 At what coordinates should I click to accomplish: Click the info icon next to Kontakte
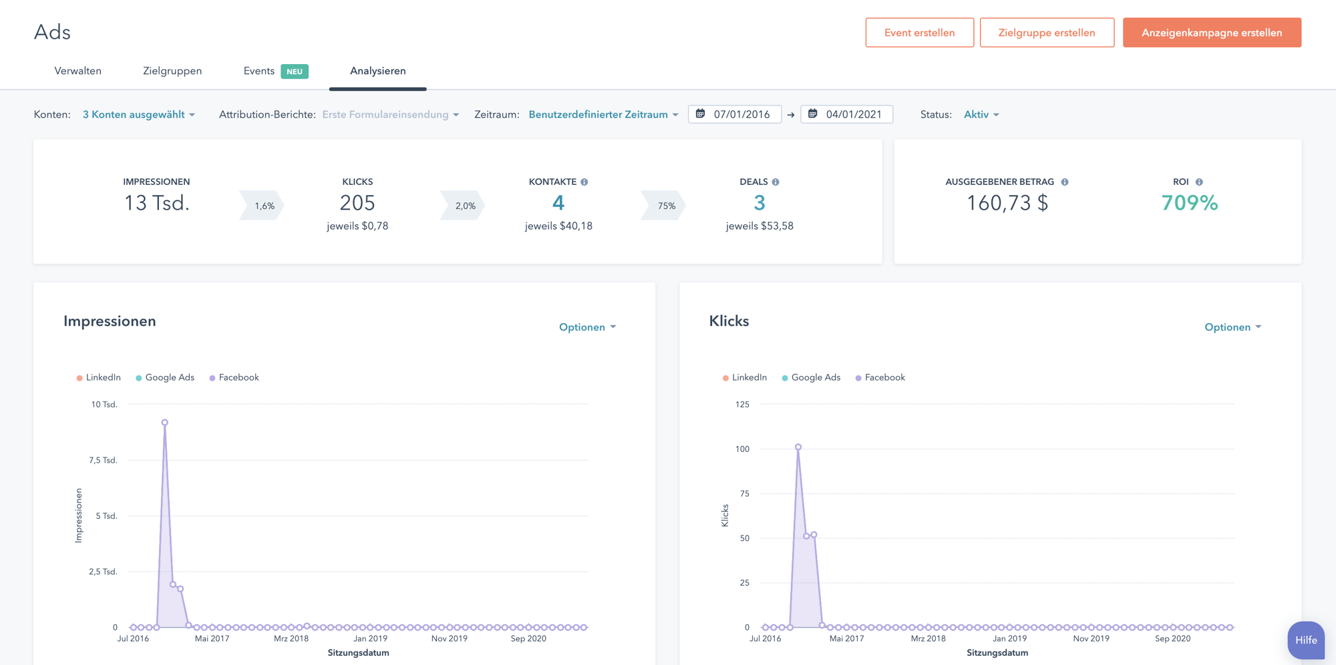[584, 182]
